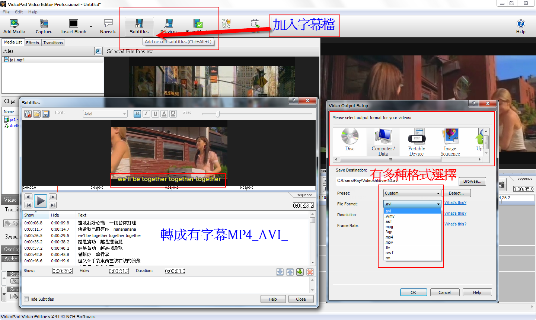536x320 pixels.
Task: Click Browse for save destination
Action: point(472,182)
